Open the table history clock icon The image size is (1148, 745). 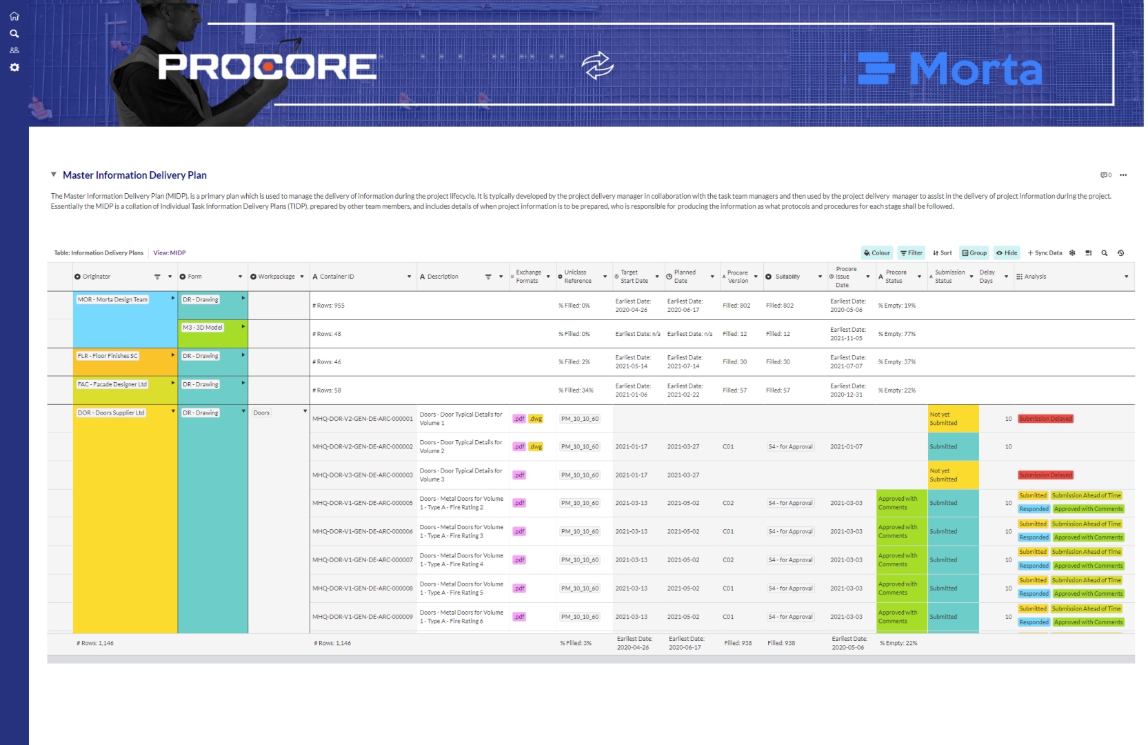(x=1121, y=253)
